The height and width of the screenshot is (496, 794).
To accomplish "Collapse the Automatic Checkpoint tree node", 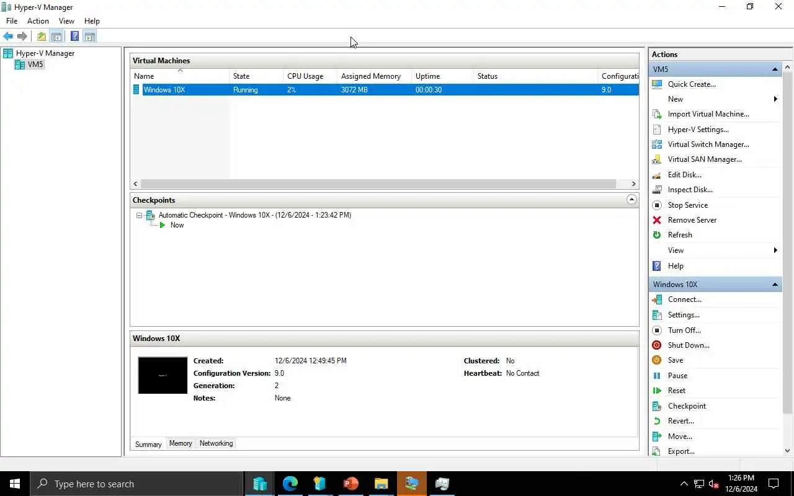I will click(x=140, y=215).
